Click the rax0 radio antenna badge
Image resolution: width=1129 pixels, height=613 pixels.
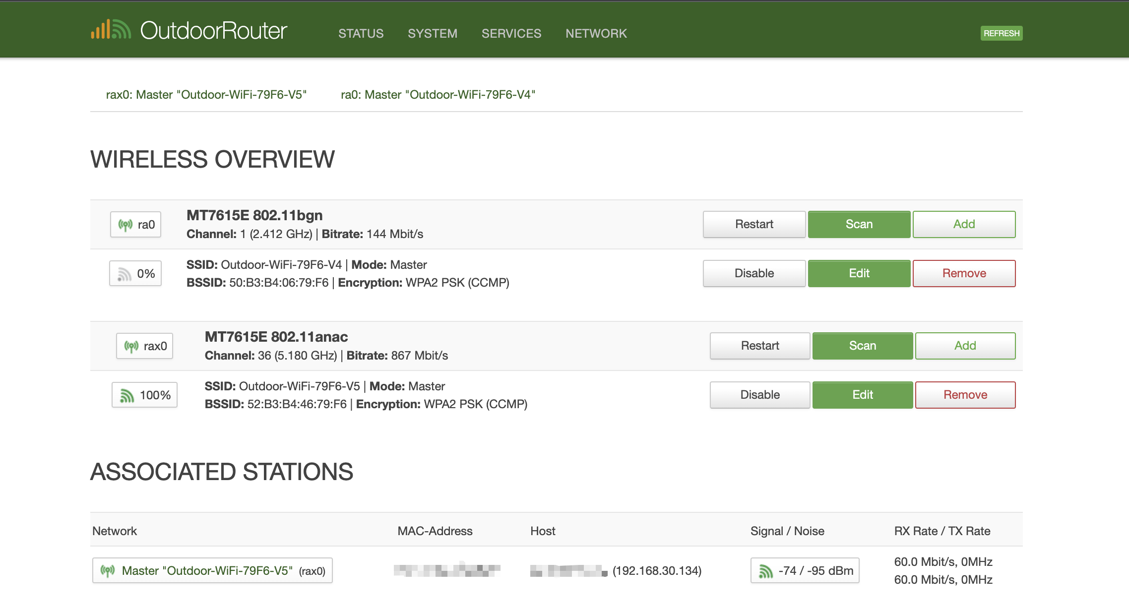point(145,346)
